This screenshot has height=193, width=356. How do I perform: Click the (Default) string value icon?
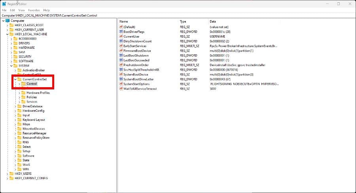click(121, 27)
